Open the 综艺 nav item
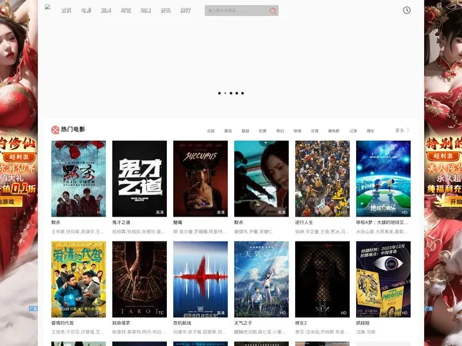The image size is (462, 346). 126,10
